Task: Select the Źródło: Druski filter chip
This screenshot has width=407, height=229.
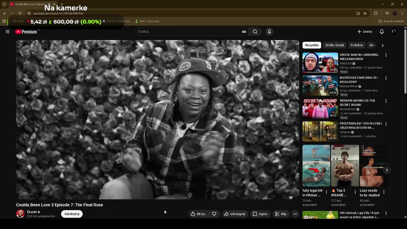Action: [x=335, y=45]
